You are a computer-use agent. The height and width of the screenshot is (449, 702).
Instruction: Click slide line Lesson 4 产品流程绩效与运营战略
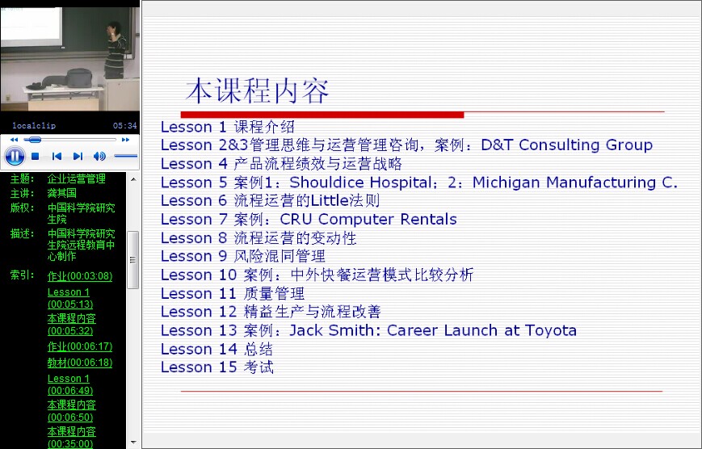[x=281, y=164]
